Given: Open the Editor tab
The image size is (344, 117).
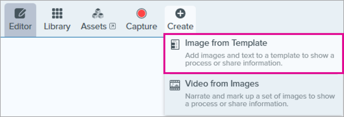Looking at the screenshot, I should tap(20, 20).
